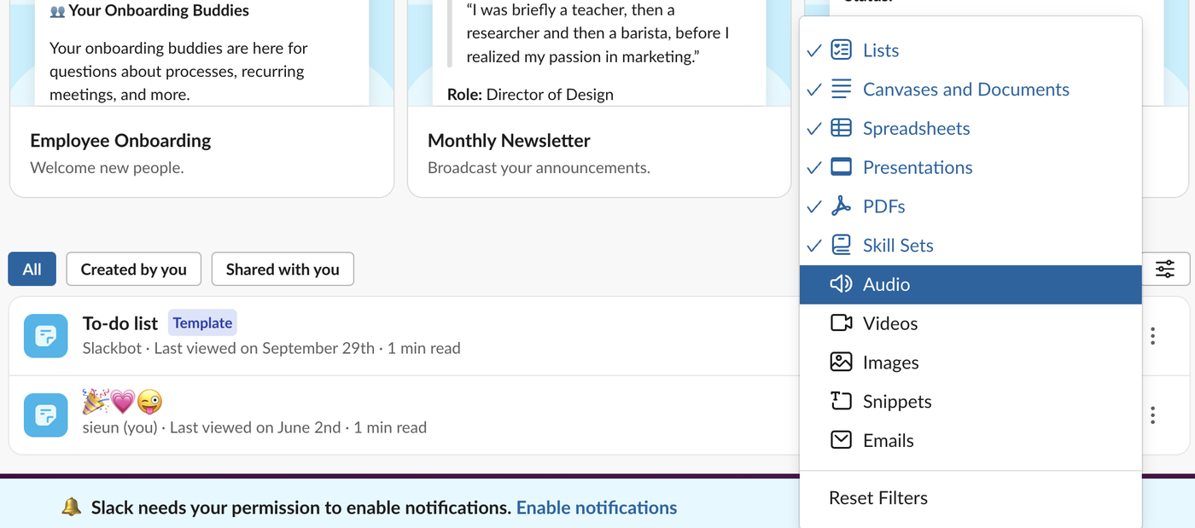The height and width of the screenshot is (528, 1195).
Task: Click 'Slackbot · Last viewed on September 29th' text
Action: tap(229, 348)
